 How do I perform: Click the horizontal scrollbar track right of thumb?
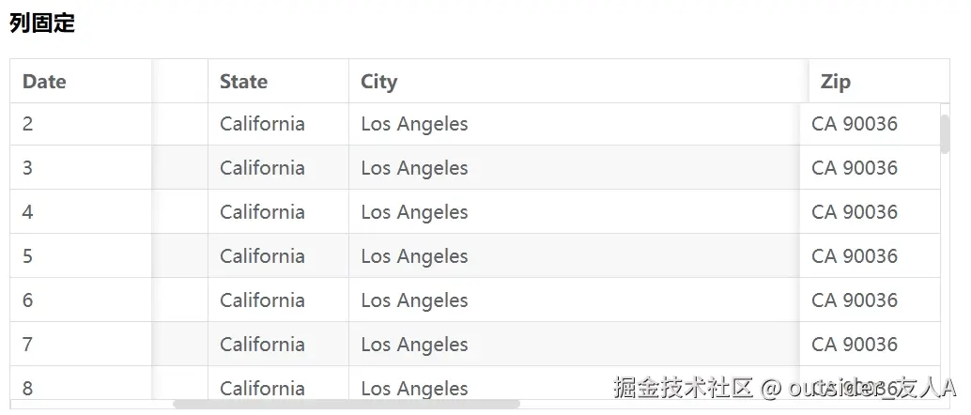click(x=730, y=404)
